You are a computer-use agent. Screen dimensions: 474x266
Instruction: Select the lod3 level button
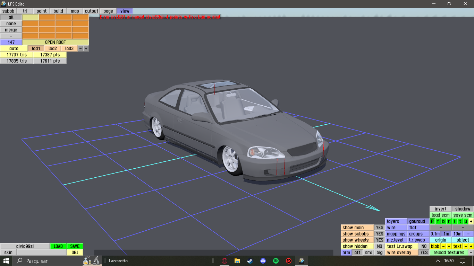click(x=69, y=48)
